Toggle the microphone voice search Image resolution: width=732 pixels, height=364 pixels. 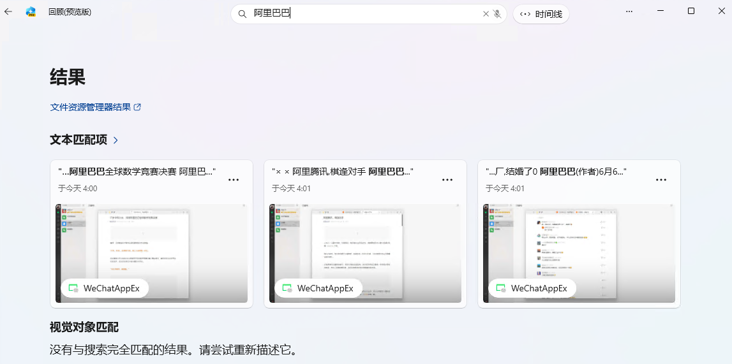click(497, 14)
